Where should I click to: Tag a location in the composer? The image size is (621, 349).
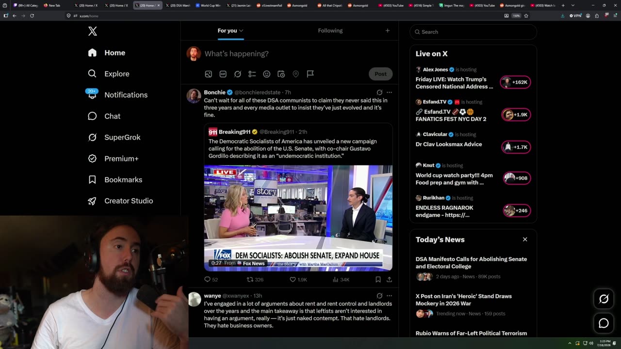(295, 74)
